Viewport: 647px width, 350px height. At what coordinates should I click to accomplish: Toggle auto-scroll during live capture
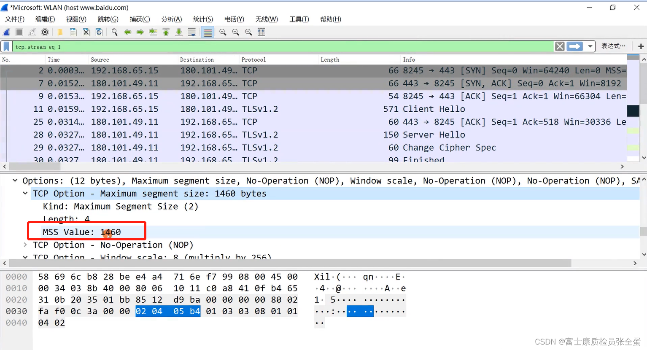pos(192,32)
